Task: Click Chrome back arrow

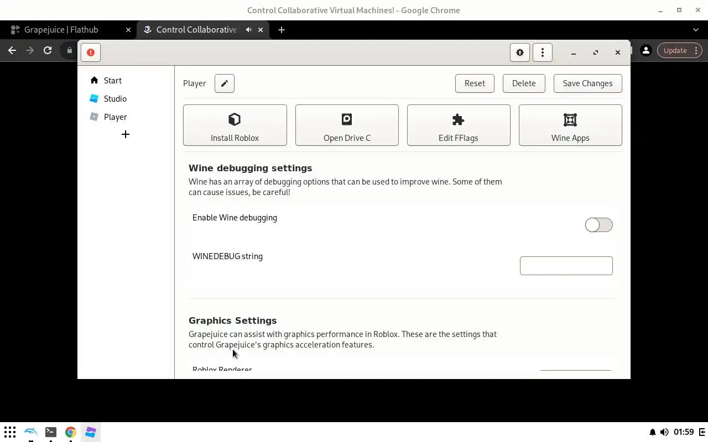Action: click(x=12, y=50)
